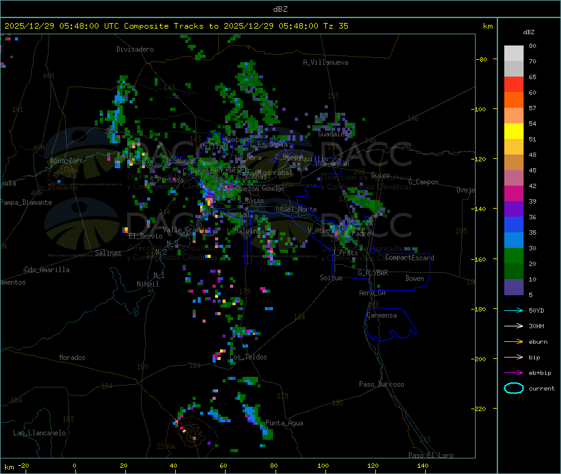Click the white 30HM arrow icon in legend
Viewport: 561px width, 474px height.
pyautogui.click(x=514, y=326)
